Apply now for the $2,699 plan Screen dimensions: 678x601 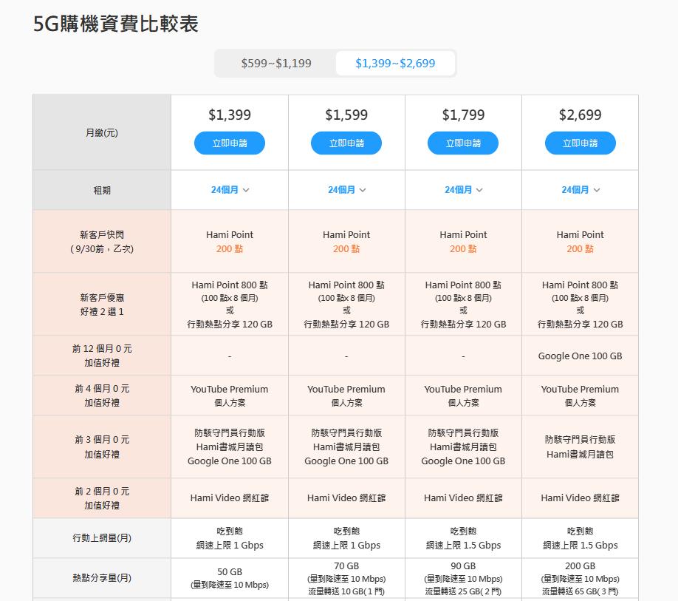(x=581, y=143)
